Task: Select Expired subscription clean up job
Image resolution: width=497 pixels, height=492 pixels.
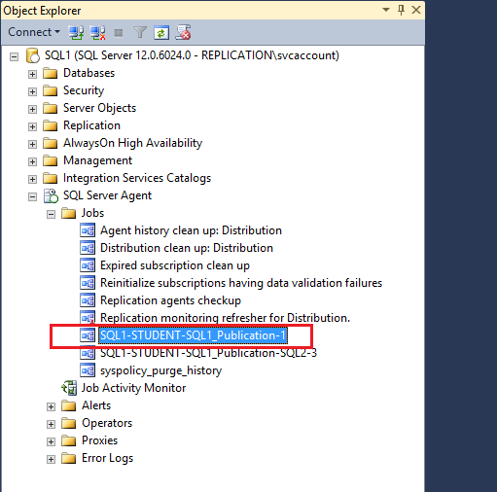Action: coord(175,265)
